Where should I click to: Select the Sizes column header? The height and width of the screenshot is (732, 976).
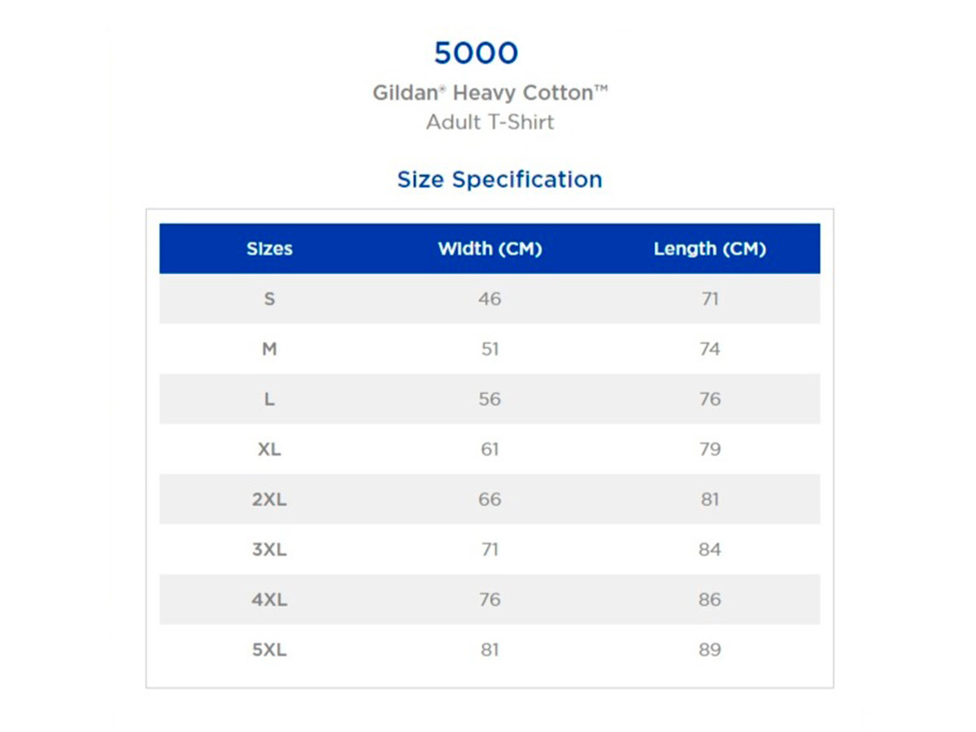click(x=269, y=249)
